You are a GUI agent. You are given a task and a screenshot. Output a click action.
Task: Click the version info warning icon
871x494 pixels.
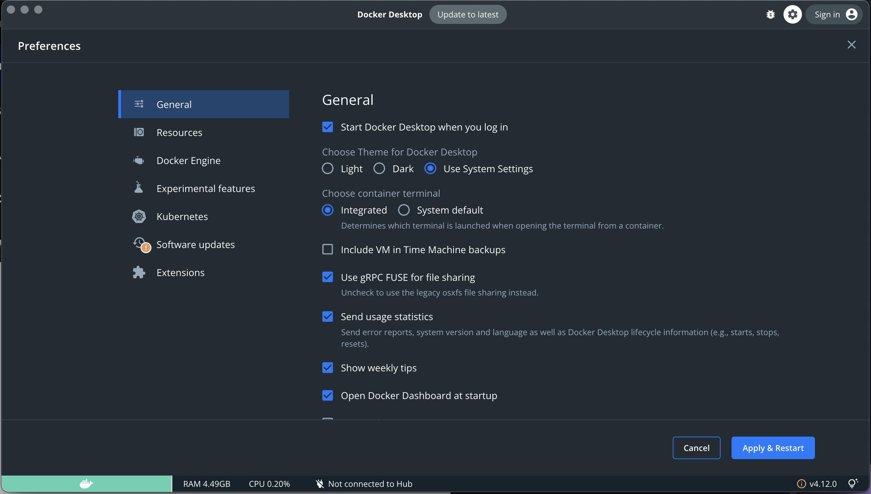click(x=801, y=484)
